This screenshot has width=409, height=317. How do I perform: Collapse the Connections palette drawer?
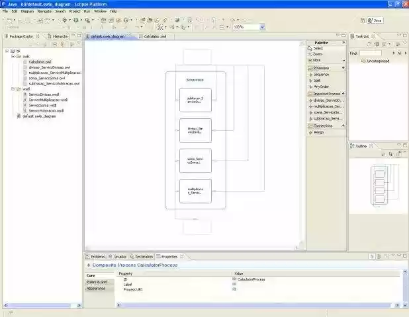(x=326, y=125)
